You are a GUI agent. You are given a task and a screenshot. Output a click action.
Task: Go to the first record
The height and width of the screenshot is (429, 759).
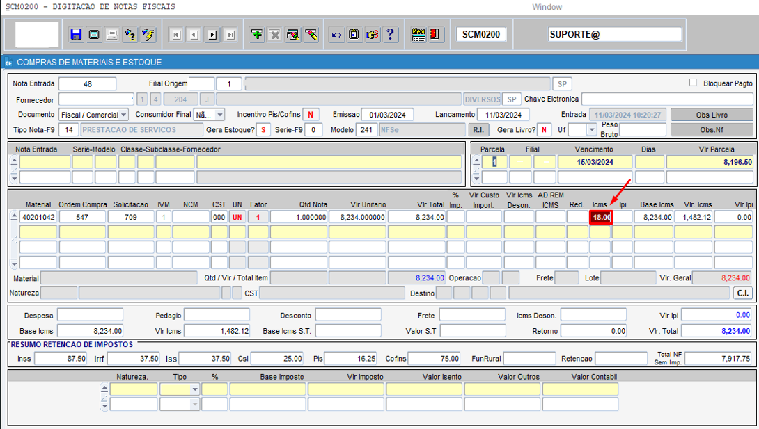176,35
